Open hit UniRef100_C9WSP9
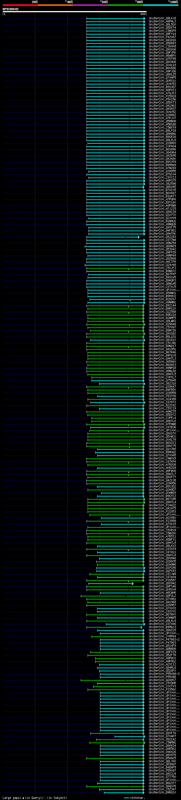Image resolution: width=181 pixels, height=800 pixels. [162, 31]
